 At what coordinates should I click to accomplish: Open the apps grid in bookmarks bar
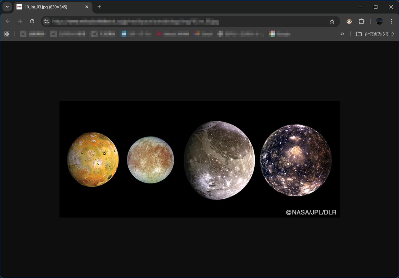tap(7, 34)
